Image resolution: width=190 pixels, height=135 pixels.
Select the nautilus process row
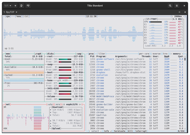(x=136, y=115)
